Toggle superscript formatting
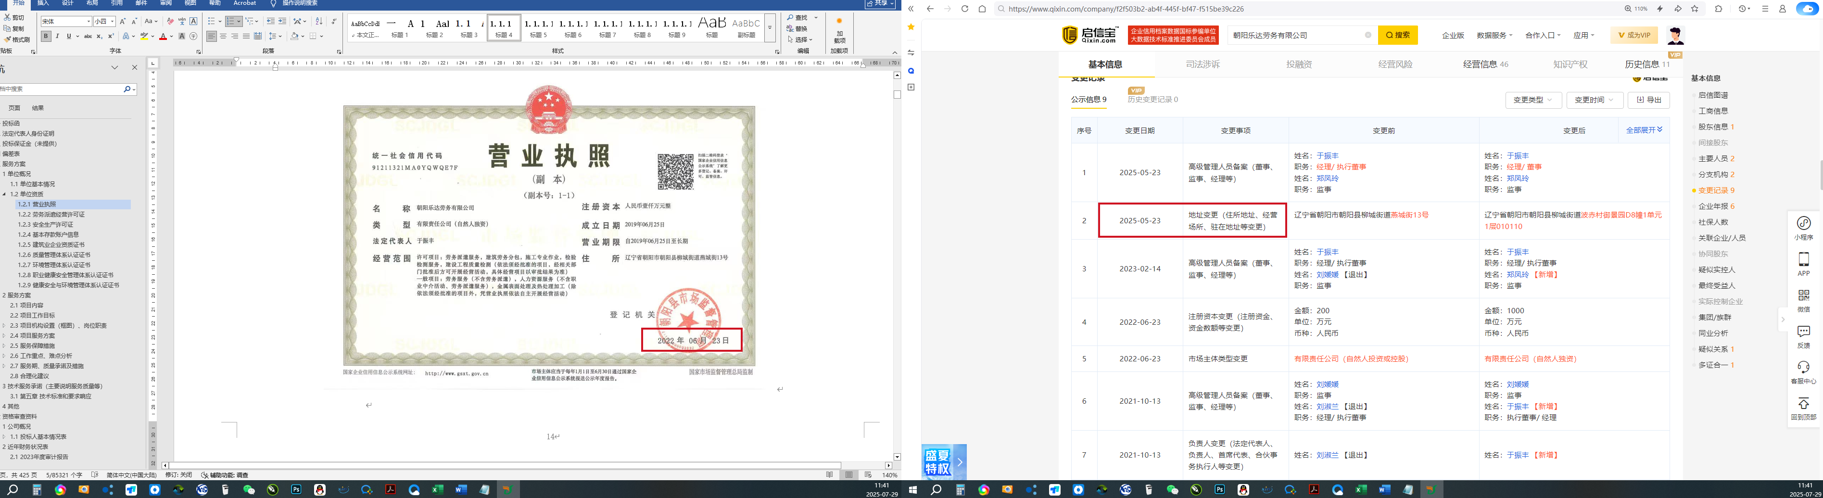The height and width of the screenshot is (498, 1823). coord(111,36)
